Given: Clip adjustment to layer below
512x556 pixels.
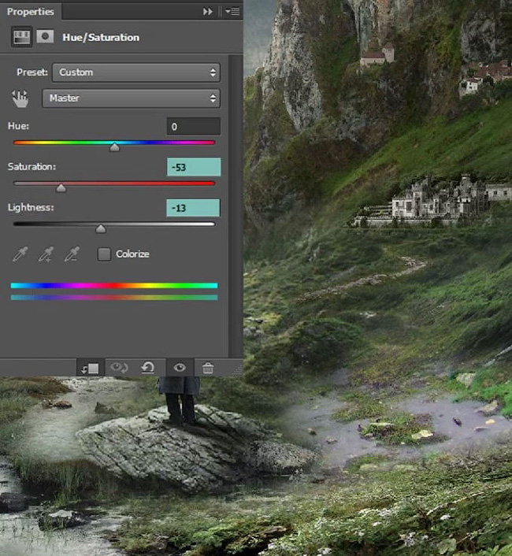Looking at the screenshot, I should click(x=90, y=368).
